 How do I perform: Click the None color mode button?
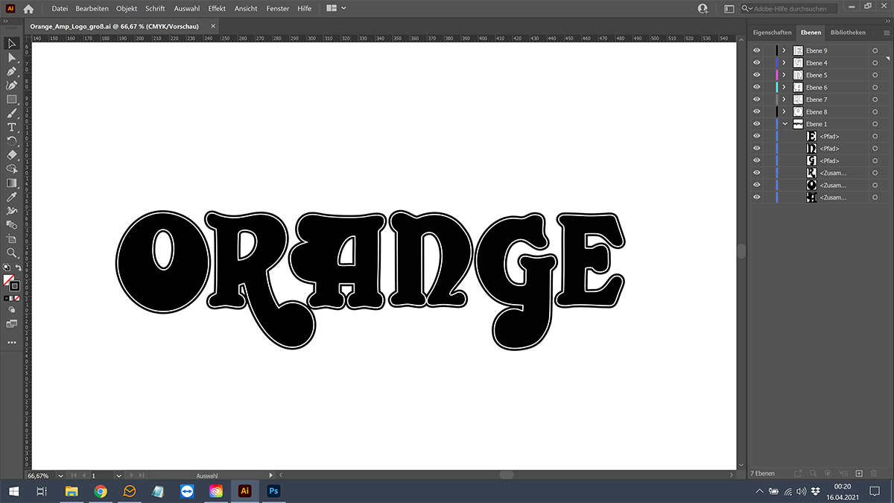(17, 298)
